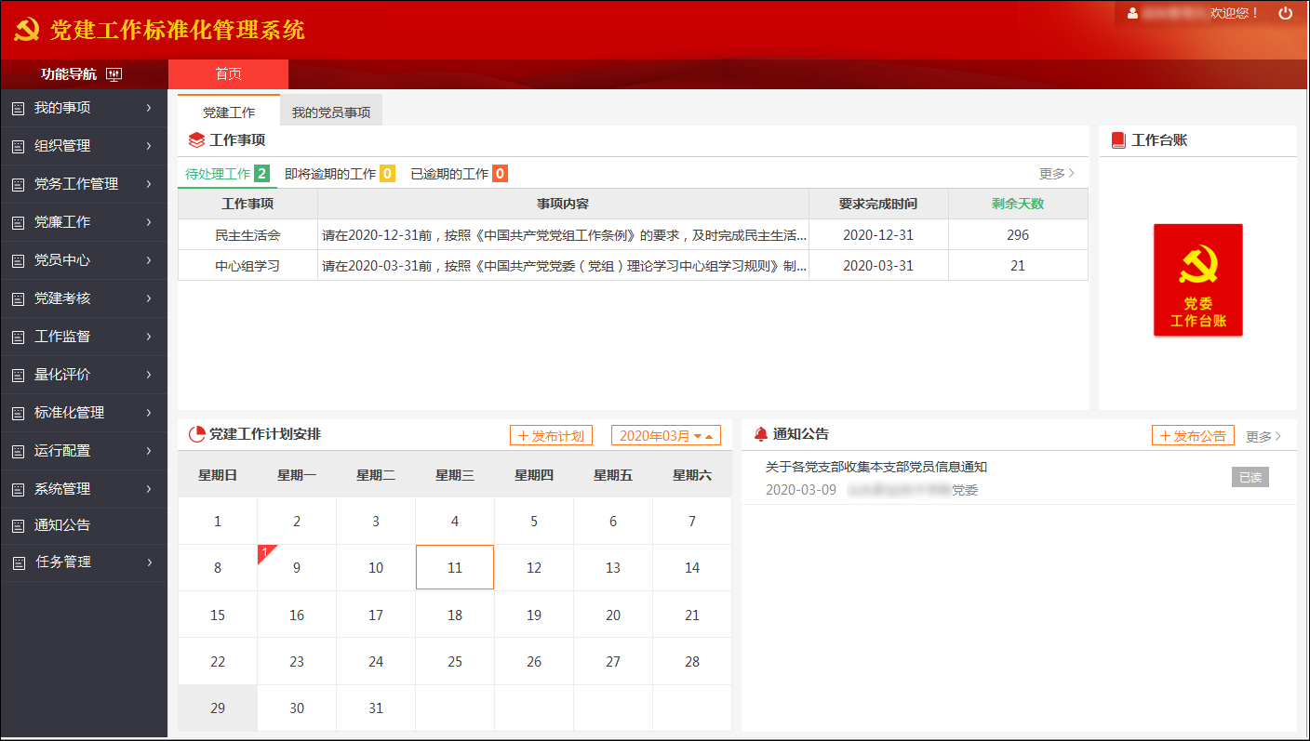Select 即将逾期的工作 tab
The image size is (1310, 741).
coord(340,174)
